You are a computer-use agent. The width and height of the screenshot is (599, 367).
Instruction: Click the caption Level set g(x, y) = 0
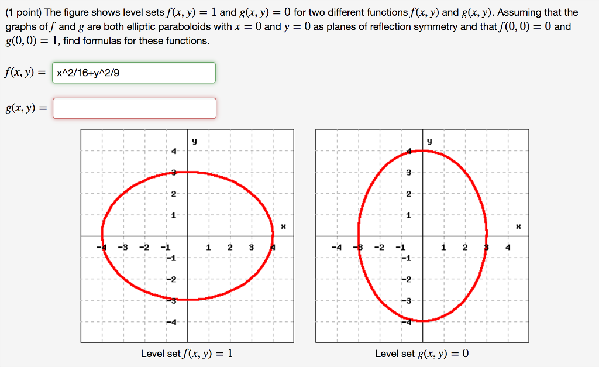point(422,354)
